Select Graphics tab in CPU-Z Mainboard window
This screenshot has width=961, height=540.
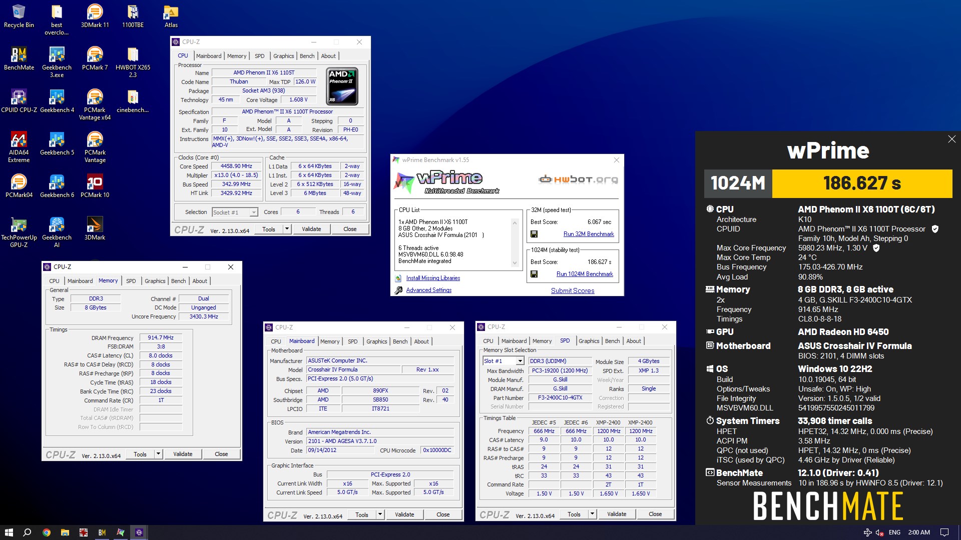(x=376, y=341)
